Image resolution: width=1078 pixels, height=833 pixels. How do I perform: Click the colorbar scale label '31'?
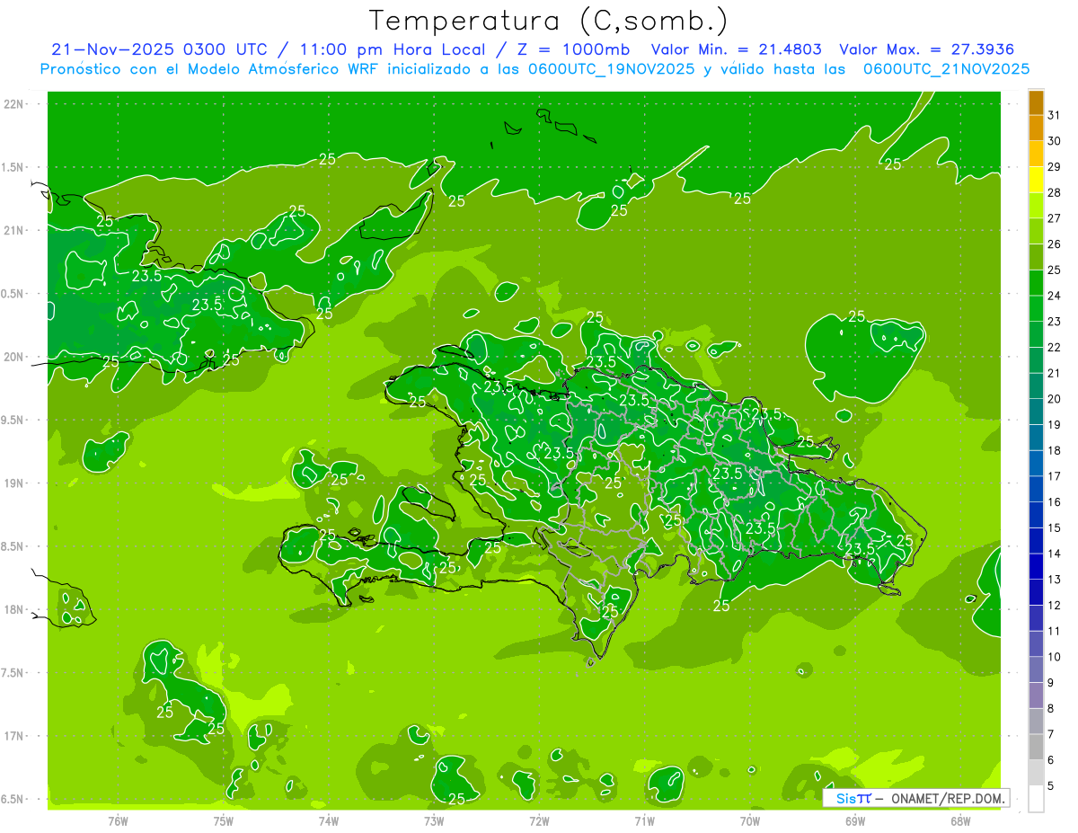click(1055, 114)
